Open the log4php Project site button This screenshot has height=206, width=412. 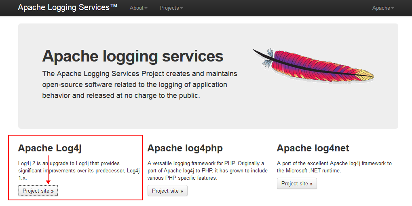167,191
